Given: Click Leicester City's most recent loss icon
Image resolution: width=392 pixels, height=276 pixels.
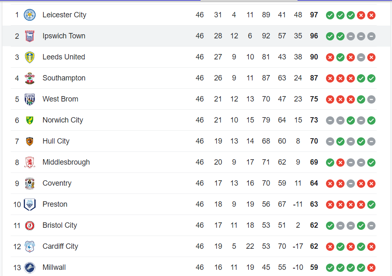Looking at the screenshot, I should [x=371, y=15].
